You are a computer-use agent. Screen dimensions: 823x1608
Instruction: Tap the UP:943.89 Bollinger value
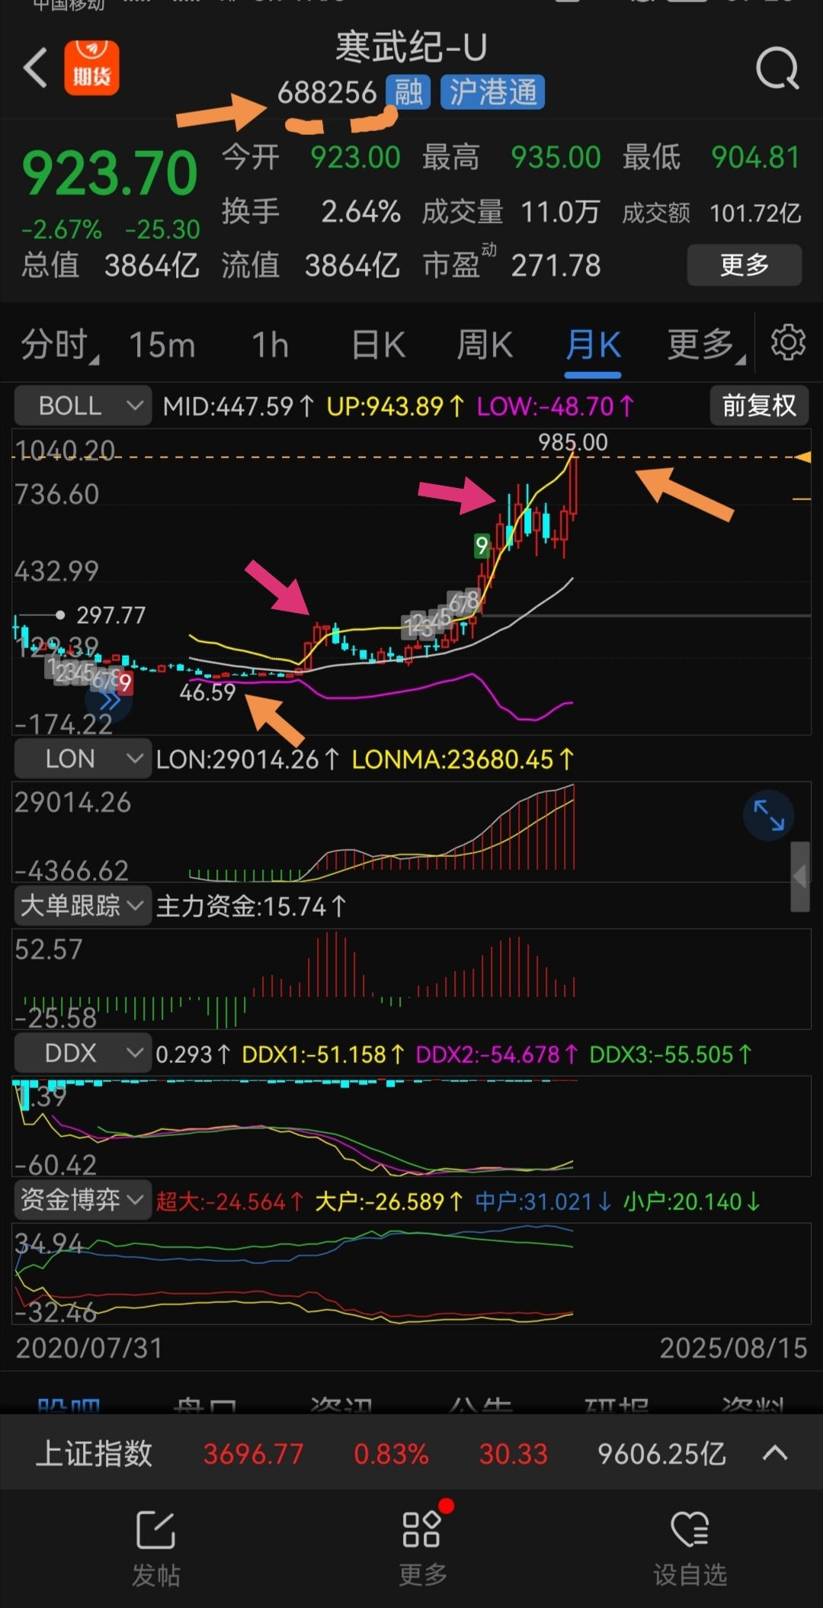coord(395,406)
